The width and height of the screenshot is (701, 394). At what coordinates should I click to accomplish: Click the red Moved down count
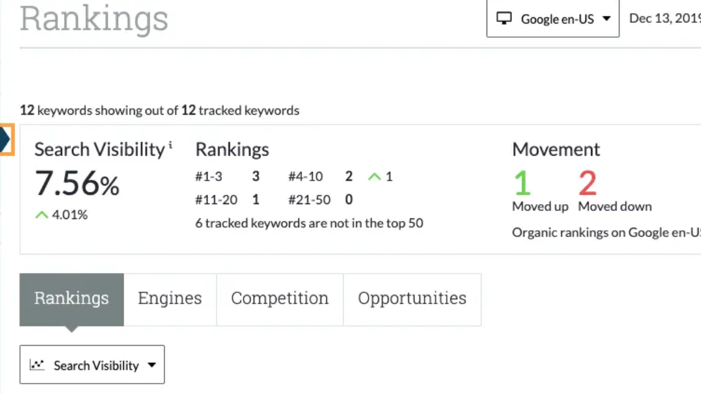(587, 183)
